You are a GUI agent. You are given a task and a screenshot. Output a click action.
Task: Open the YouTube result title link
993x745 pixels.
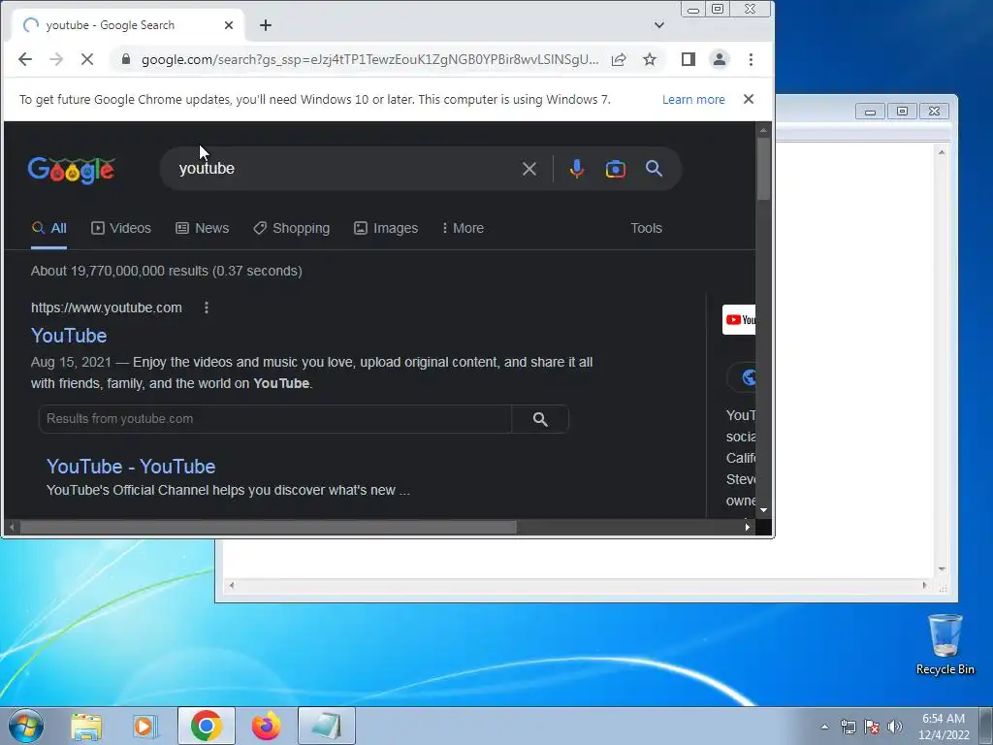69,336
